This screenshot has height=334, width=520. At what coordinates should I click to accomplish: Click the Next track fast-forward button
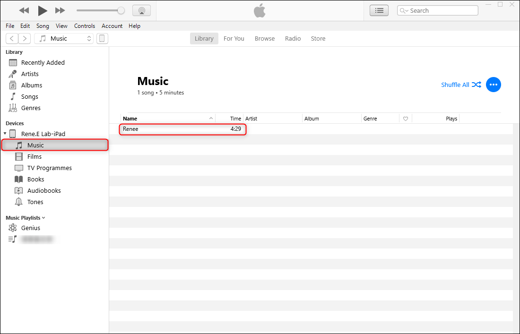60,10
